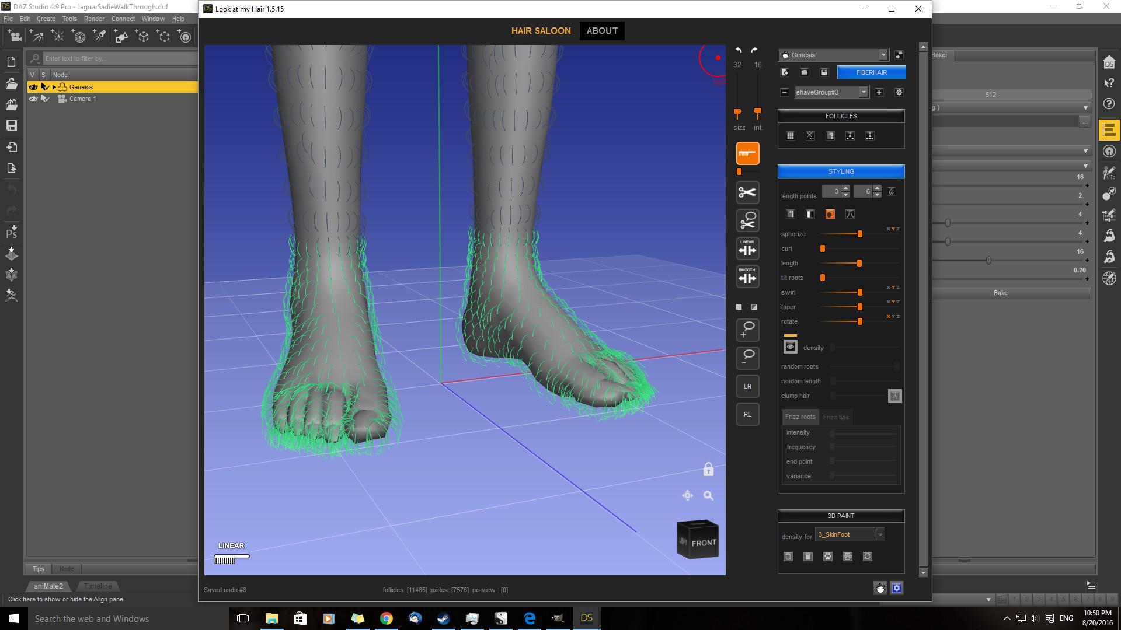The image size is (1121, 630).
Task: Open the Frizz tips tab
Action: [x=835, y=417]
